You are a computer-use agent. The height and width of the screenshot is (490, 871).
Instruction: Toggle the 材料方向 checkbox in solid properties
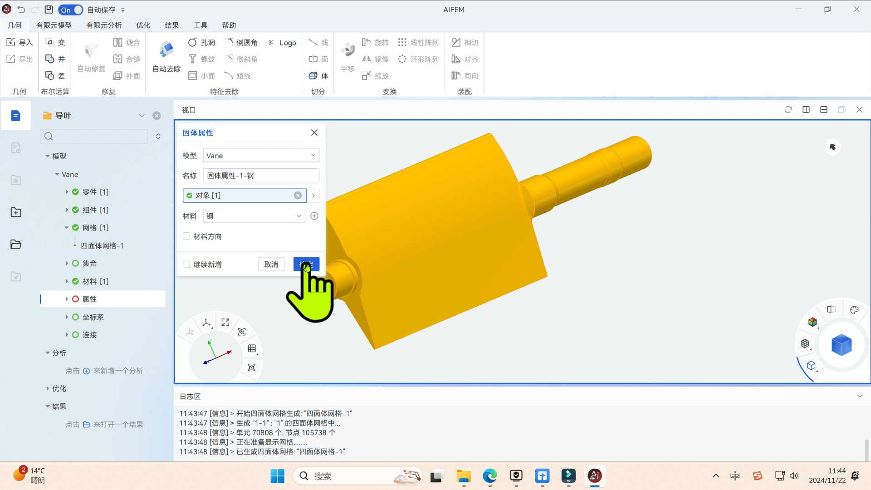tap(186, 236)
